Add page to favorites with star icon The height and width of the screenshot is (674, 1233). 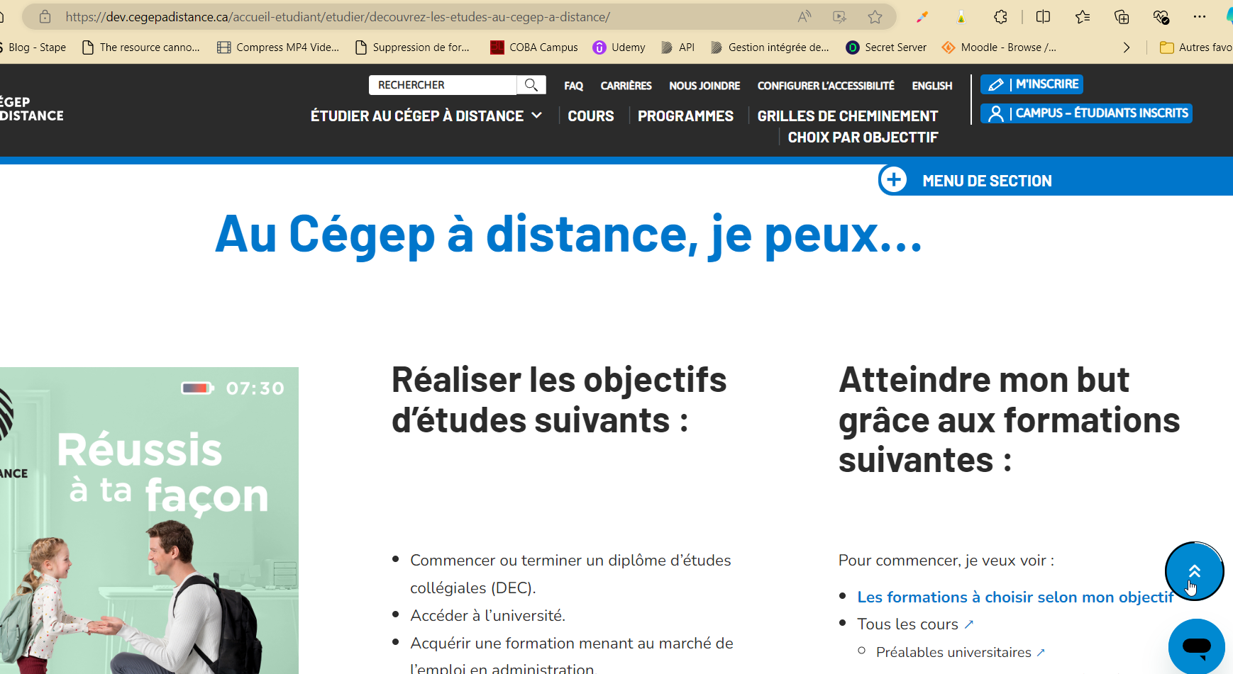(875, 17)
